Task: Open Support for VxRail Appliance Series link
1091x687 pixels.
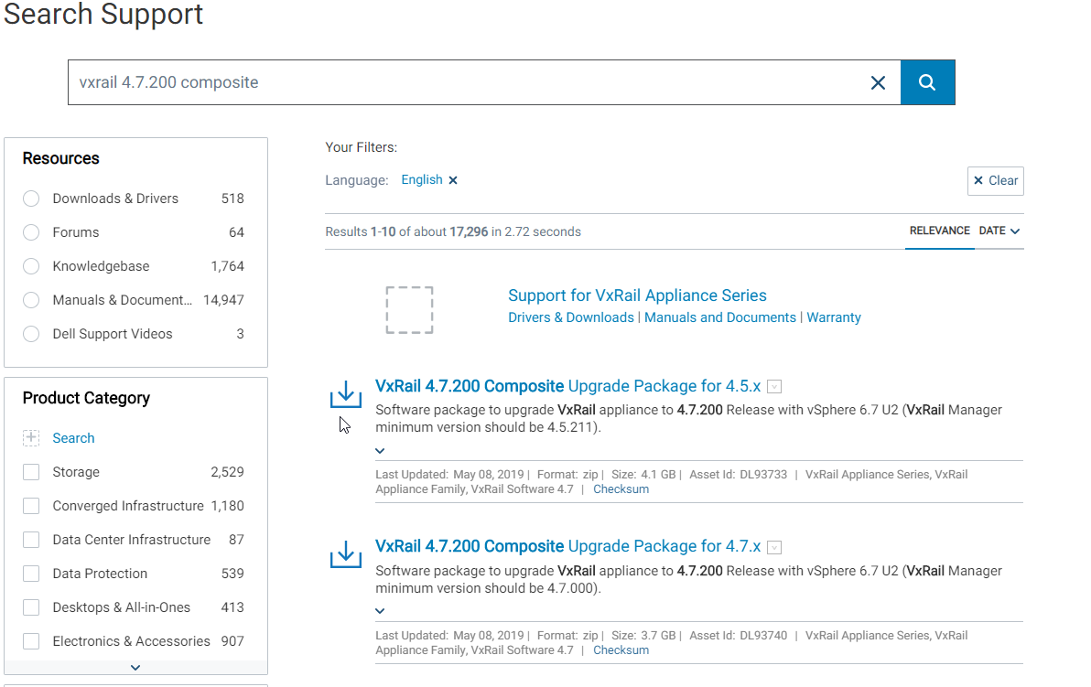Action: [x=637, y=295]
